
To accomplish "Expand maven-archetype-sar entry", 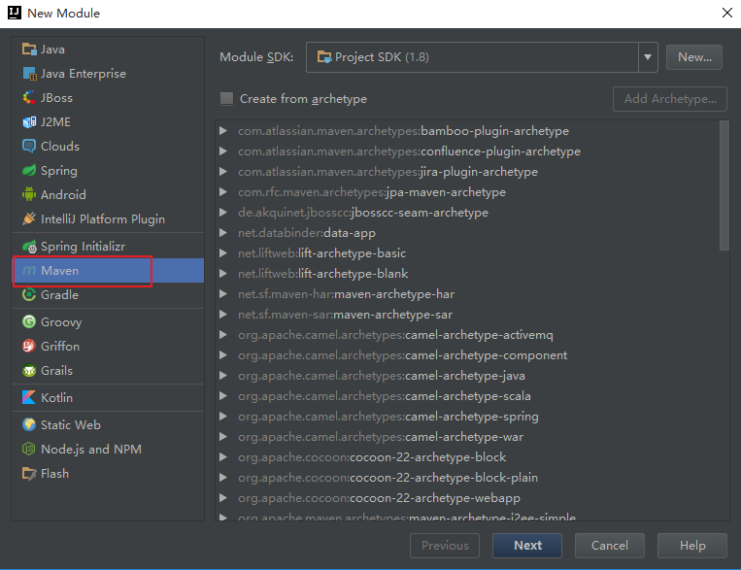I will [223, 315].
